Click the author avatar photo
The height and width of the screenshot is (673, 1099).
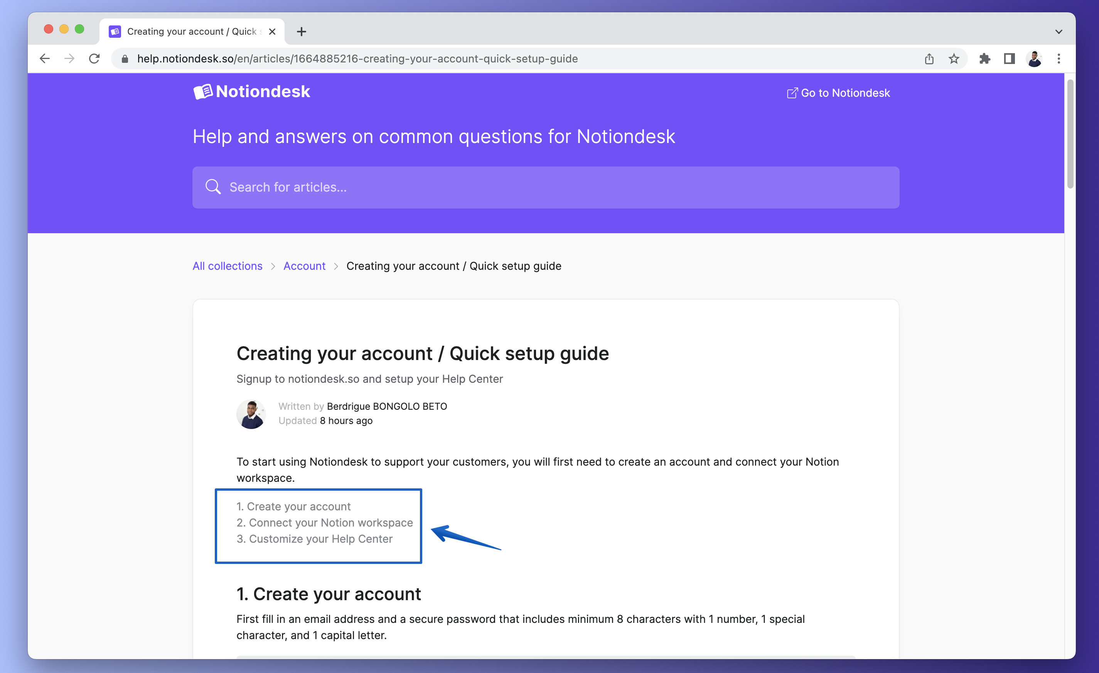[251, 414]
